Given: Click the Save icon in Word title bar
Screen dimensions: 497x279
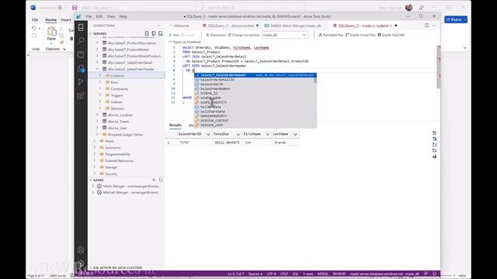Looking at the screenshot, I should point(75,8).
